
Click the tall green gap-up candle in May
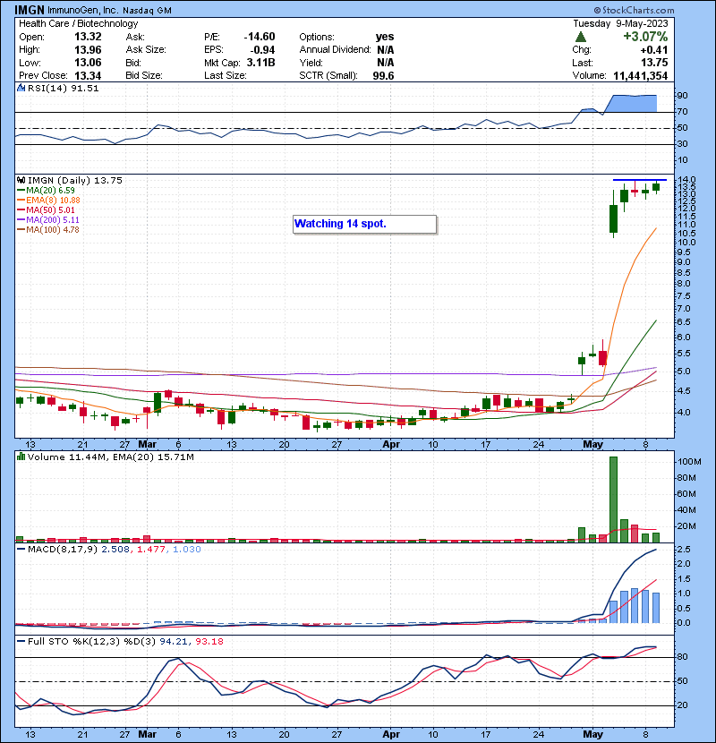click(614, 218)
